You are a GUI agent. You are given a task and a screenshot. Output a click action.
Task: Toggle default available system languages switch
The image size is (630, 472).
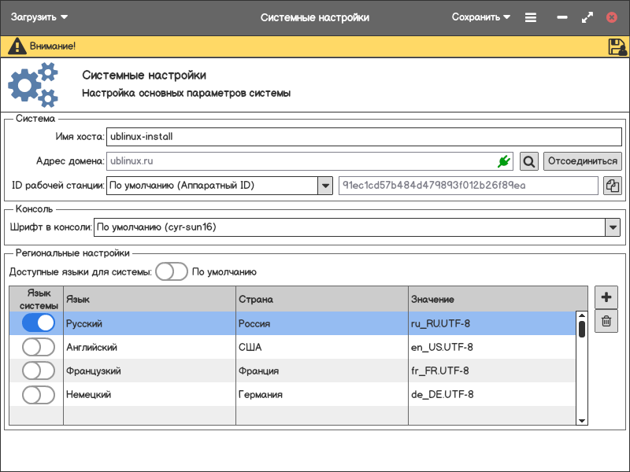coord(172,271)
